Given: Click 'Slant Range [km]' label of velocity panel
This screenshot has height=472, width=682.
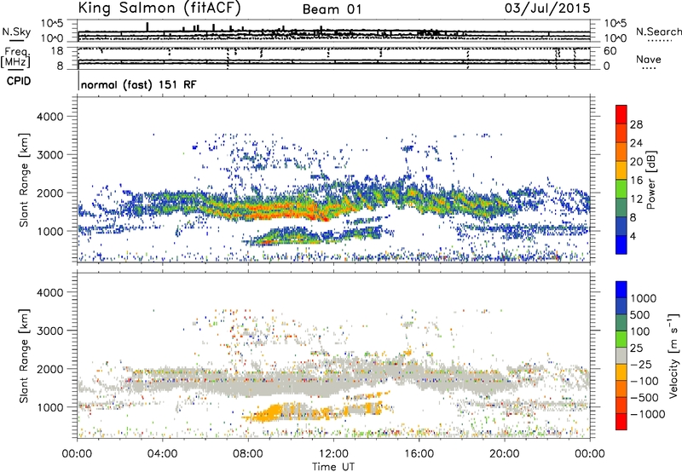Looking at the screenshot, I should [x=24, y=355].
